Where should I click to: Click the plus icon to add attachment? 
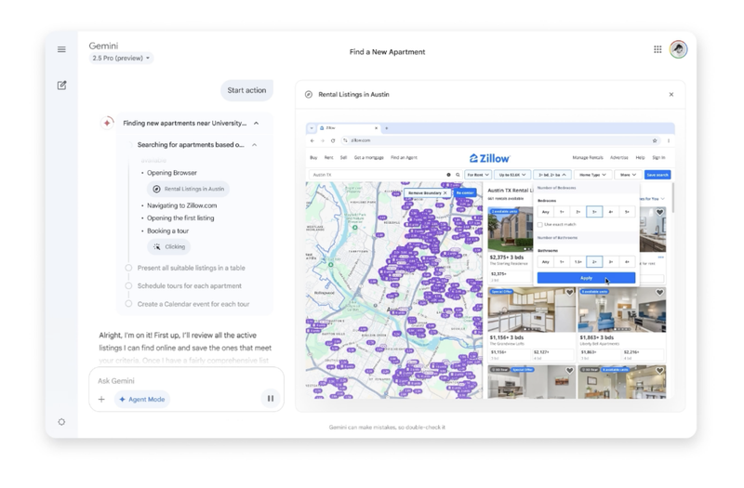pos(101,400)
